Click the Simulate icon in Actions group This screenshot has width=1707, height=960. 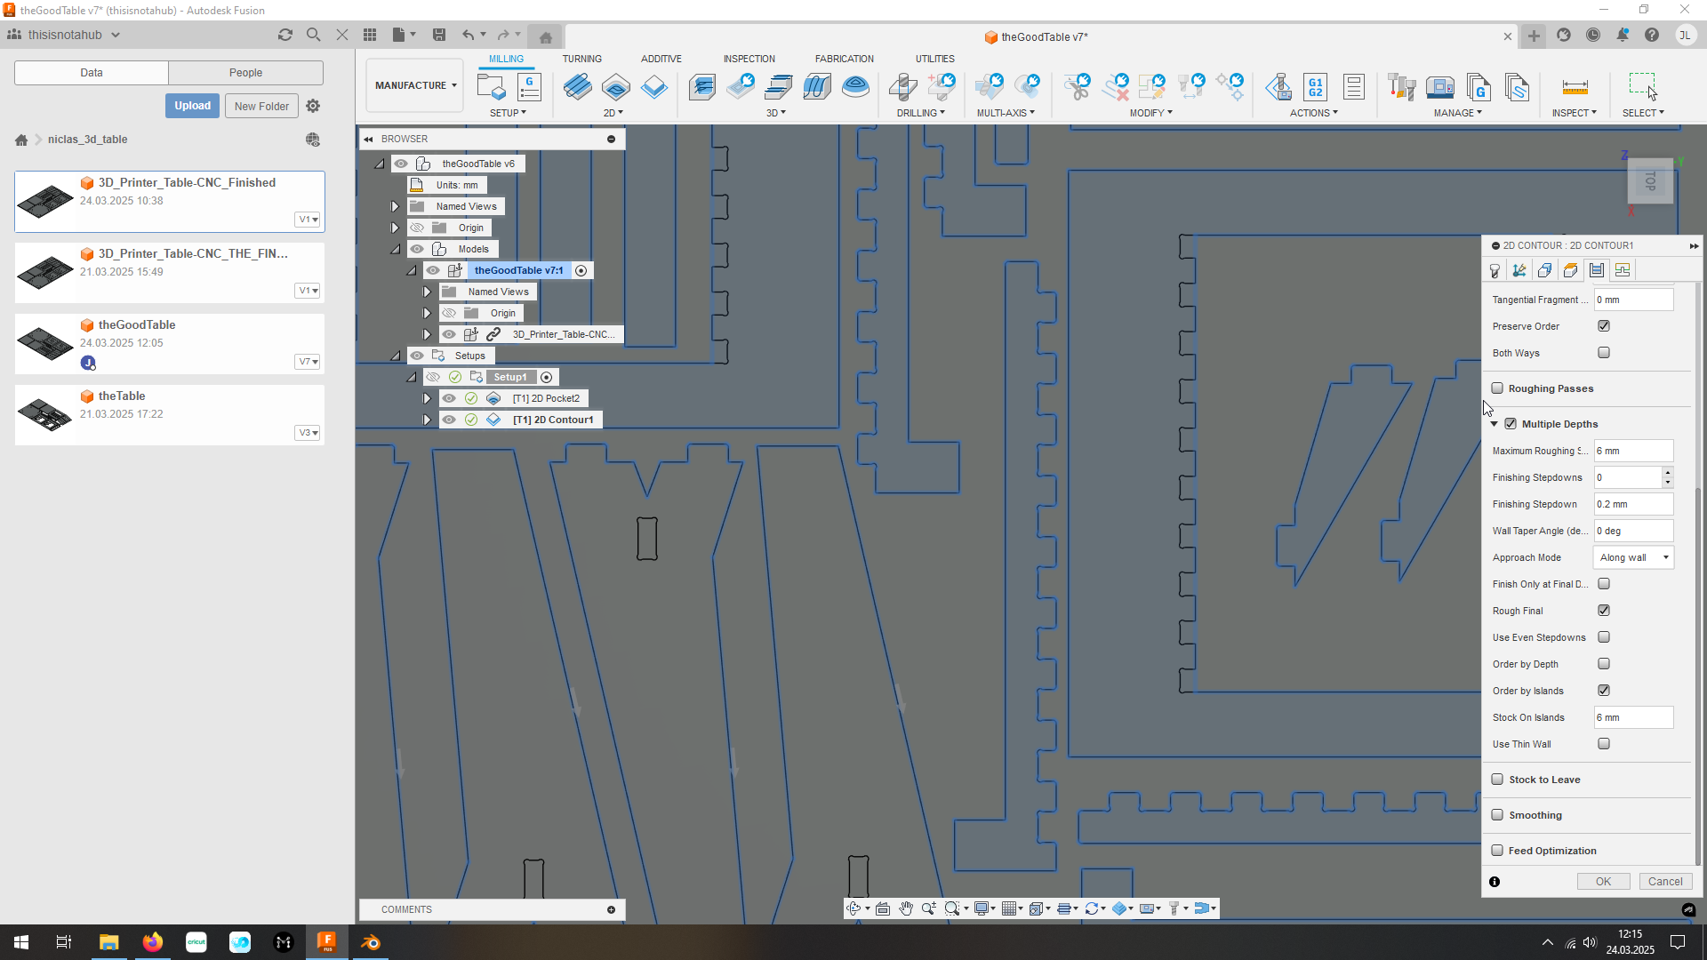[1278, 87]
